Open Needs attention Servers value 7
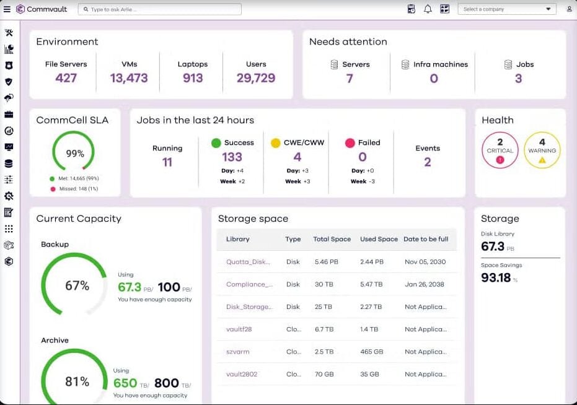This screenshot has width=577, height=405. click(350, 79)
